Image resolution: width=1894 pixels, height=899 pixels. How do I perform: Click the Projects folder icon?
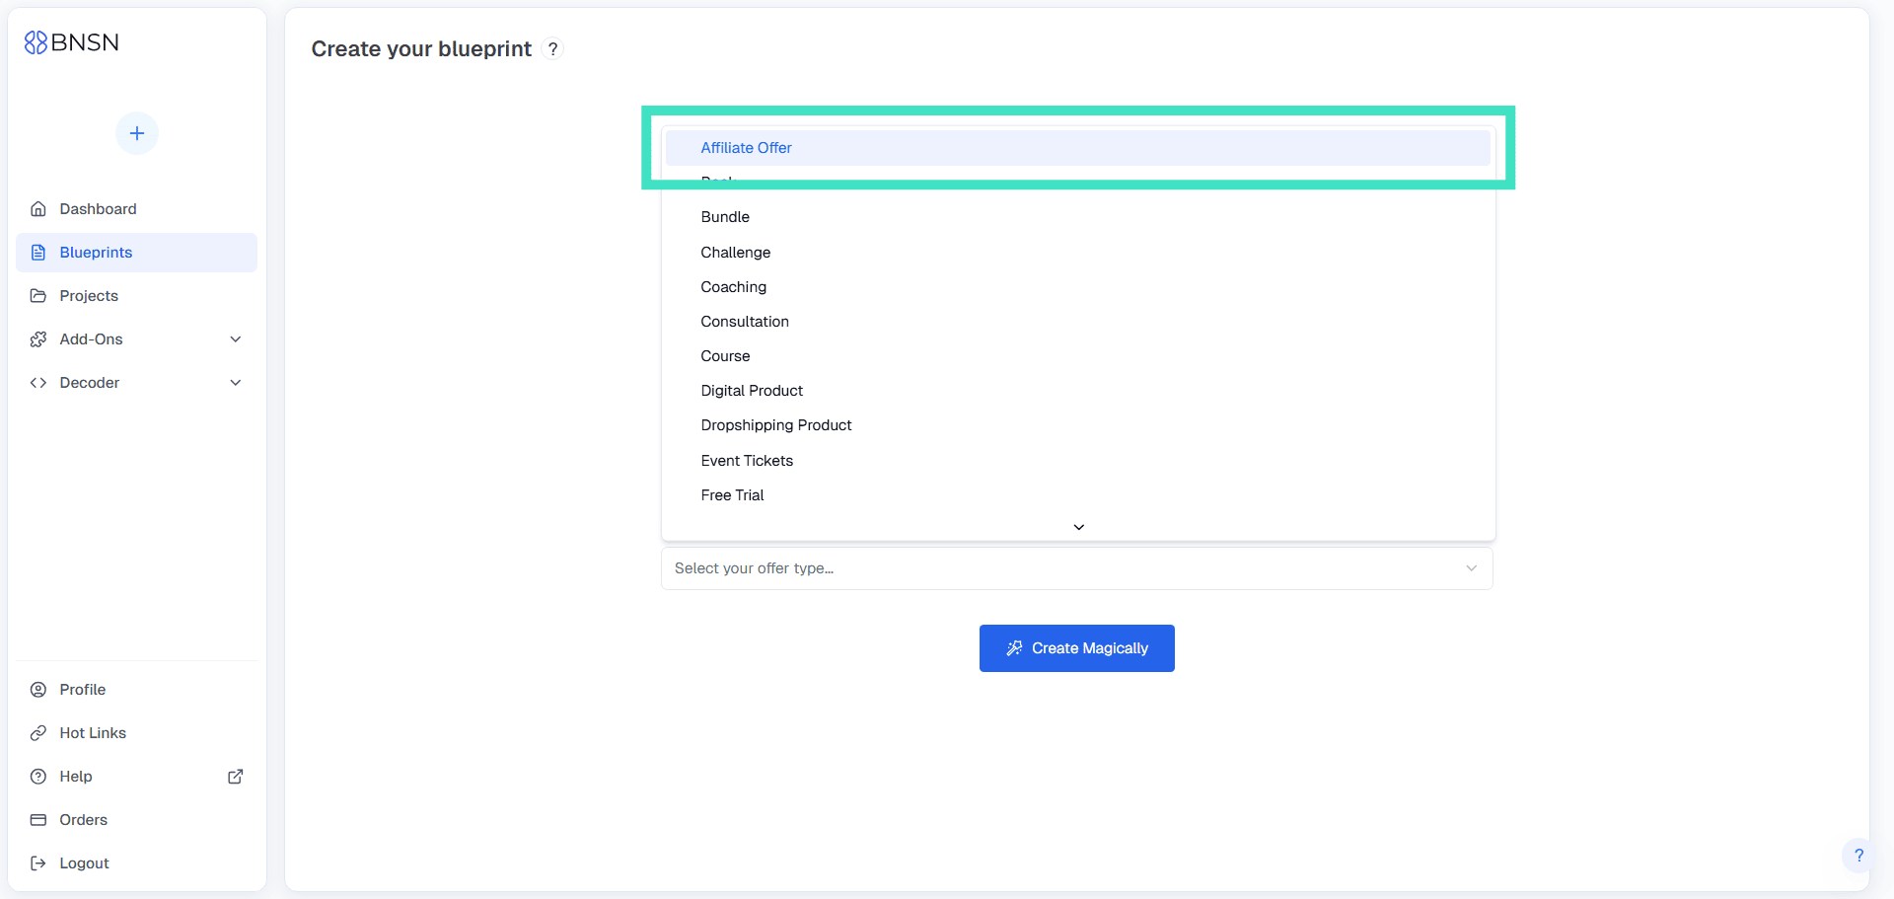click(38, 296)
